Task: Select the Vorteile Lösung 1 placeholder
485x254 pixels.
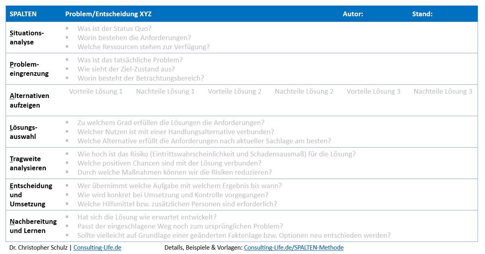Action: coord(96,92)
